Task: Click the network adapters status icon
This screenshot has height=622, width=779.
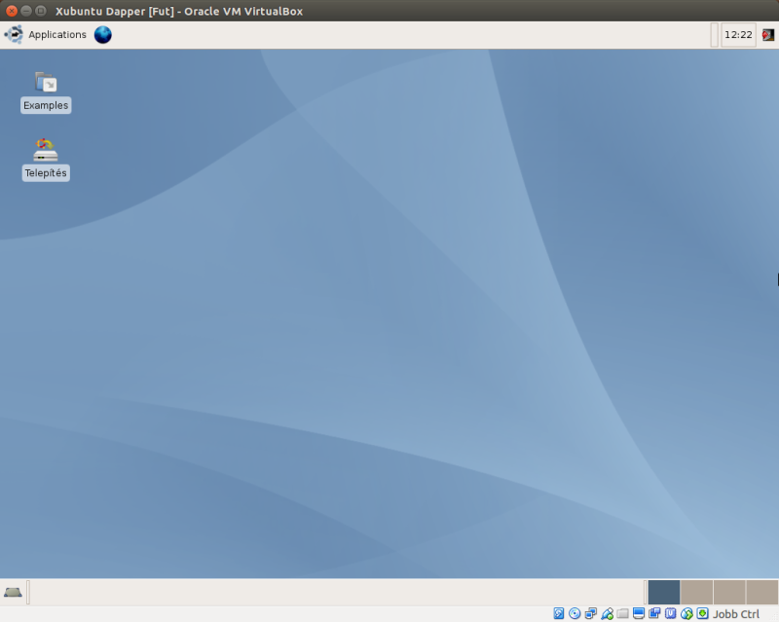Action: click(x=591, y=613)
